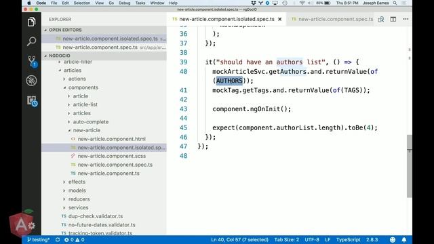Open dup-check.validator.ts file

pyautogui.click(x=96, y=216)
